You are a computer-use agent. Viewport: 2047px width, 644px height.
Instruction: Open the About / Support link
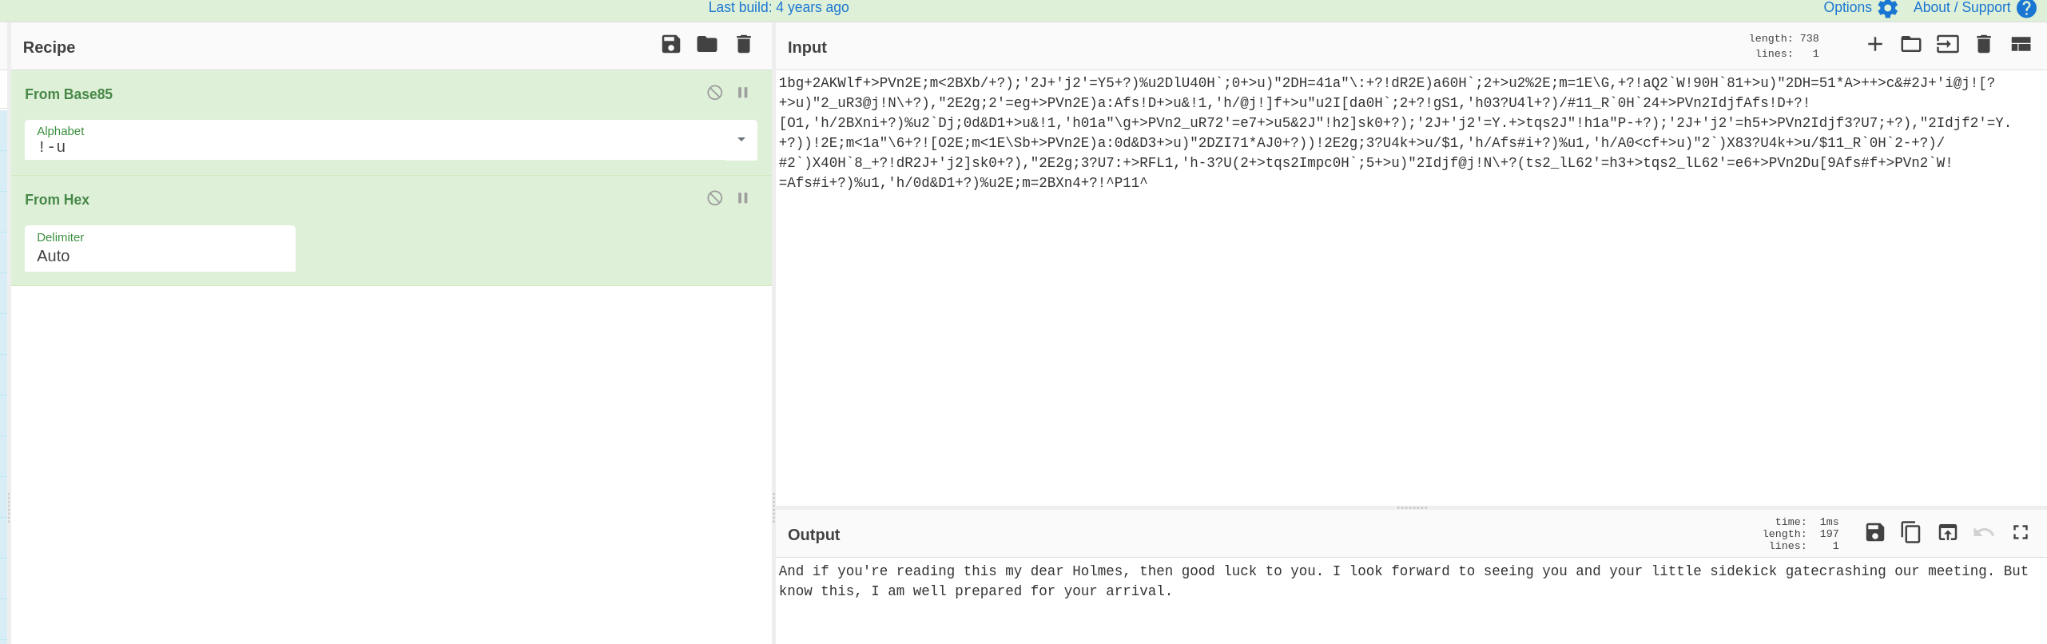tap(1973, 8)
